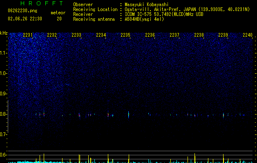Click the 1.0 kHz axis label
This screenshot has width=257, height=163.
pyautogui.click(x=4, y=73)
